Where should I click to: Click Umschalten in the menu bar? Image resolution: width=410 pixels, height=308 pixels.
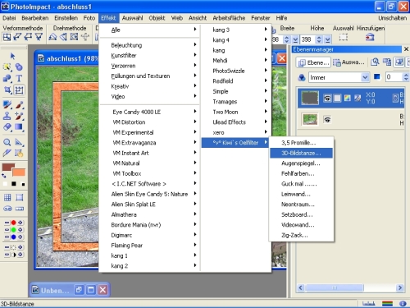tap(393, 18)
